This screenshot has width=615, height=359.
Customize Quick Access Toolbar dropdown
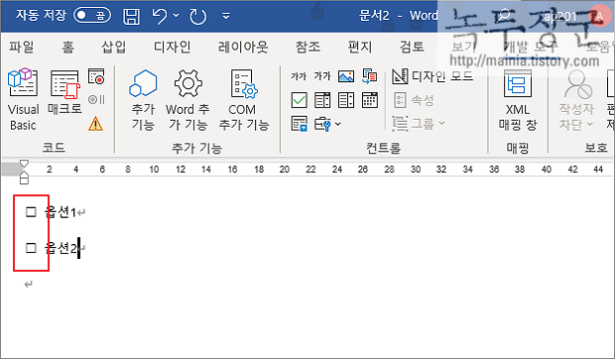pyautogui.click(x=226, y=16)
